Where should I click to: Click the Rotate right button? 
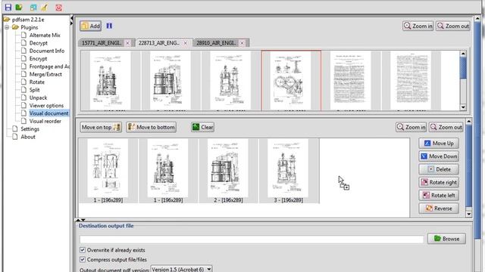(x=439, y=182)
